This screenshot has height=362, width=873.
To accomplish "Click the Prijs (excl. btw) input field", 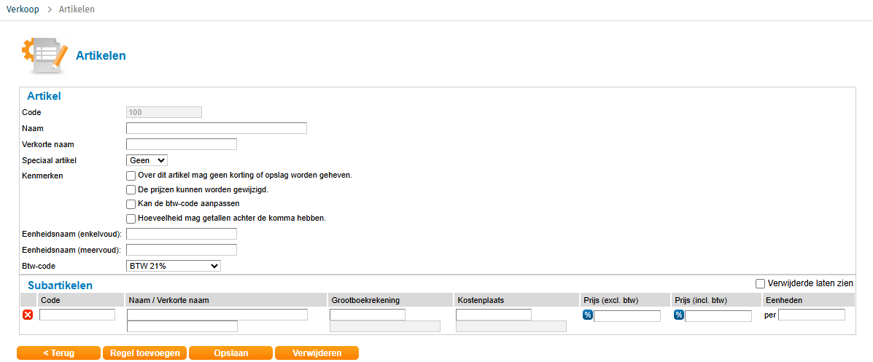I will point(627,316).
